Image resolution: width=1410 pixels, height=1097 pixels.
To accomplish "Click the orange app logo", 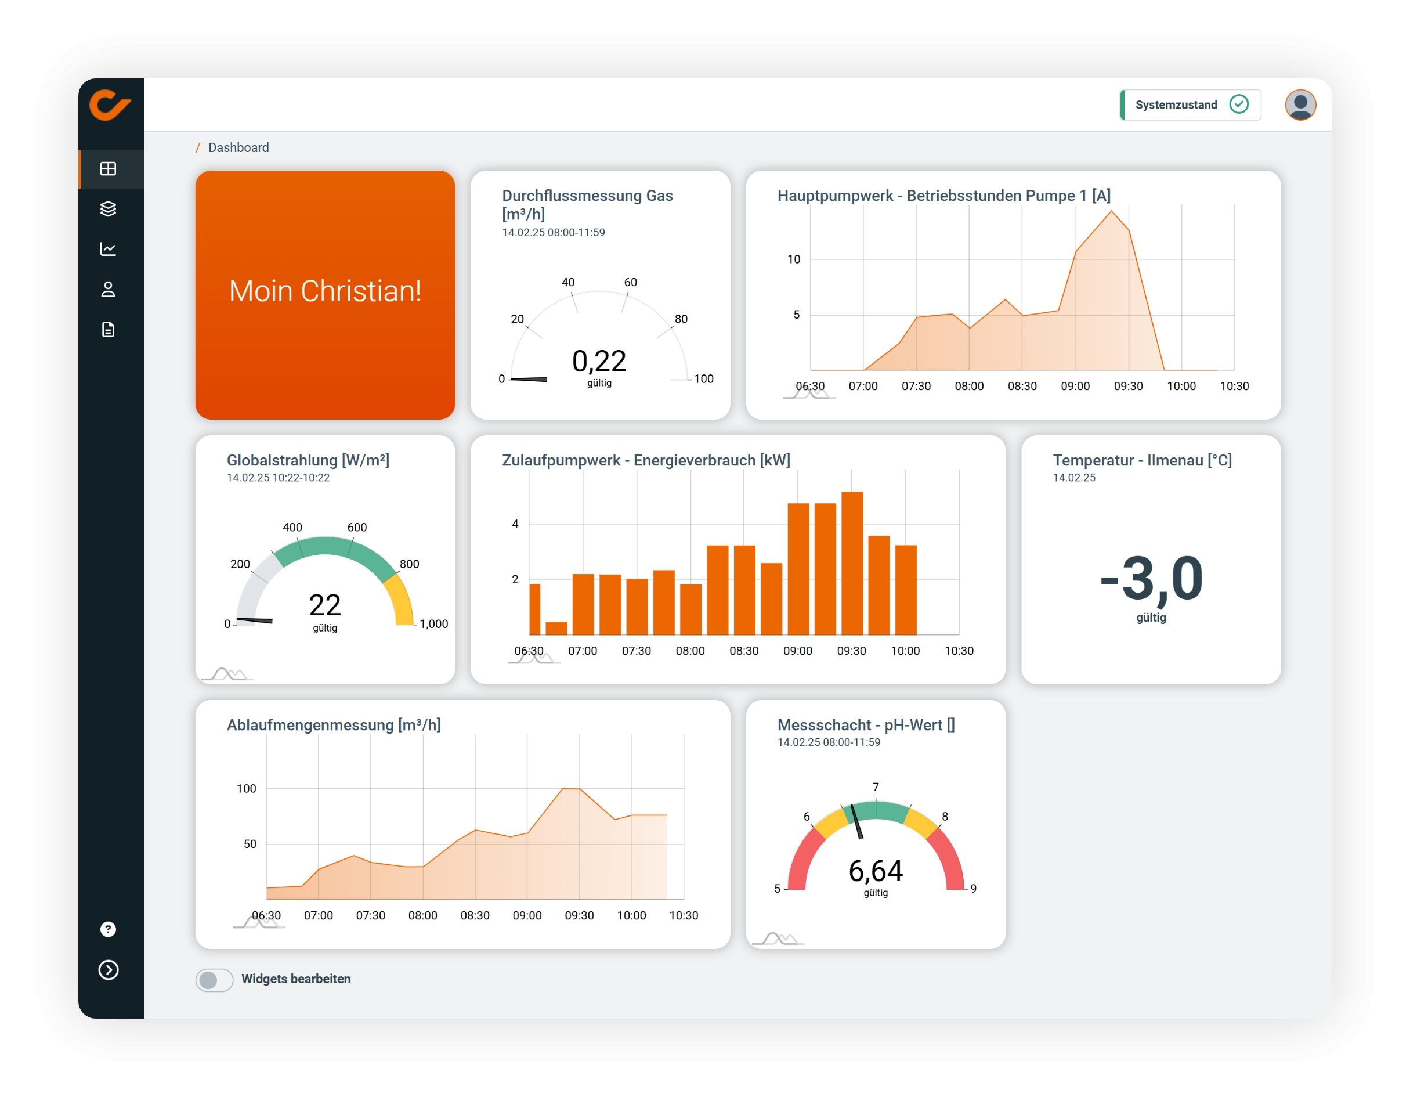I will tap(110, 104).
